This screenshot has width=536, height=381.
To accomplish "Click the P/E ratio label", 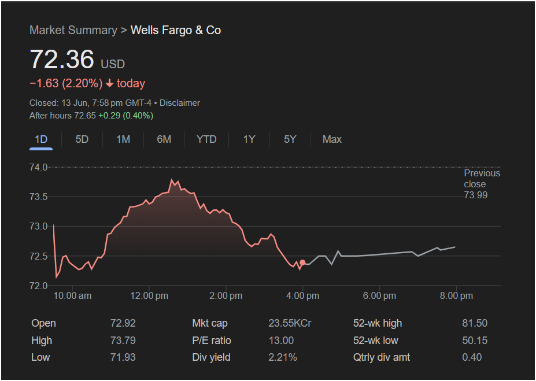I will [x=212, y=341].
